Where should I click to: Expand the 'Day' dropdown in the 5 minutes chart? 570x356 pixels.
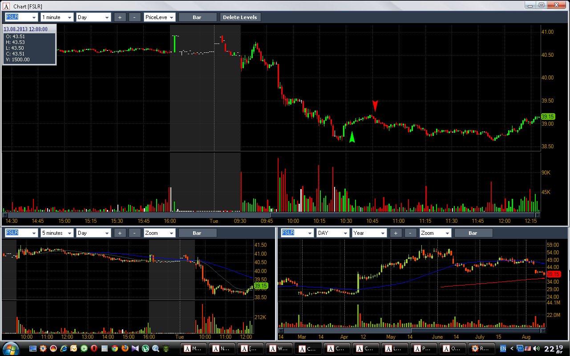(93, 233)
